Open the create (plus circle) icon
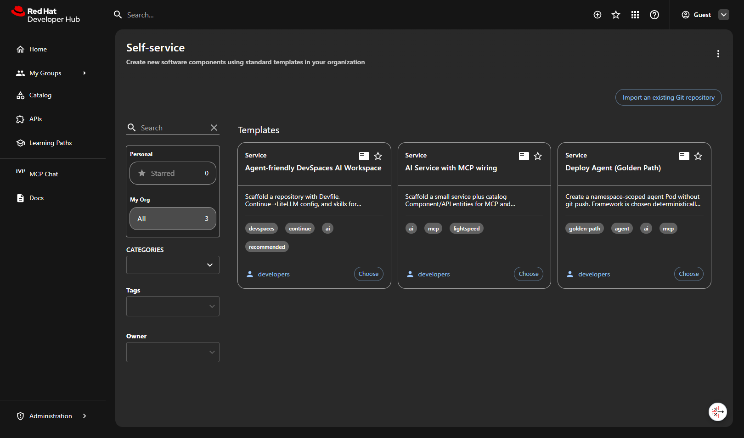The height and width of the screenshot is (438, 744). [597, 15]
